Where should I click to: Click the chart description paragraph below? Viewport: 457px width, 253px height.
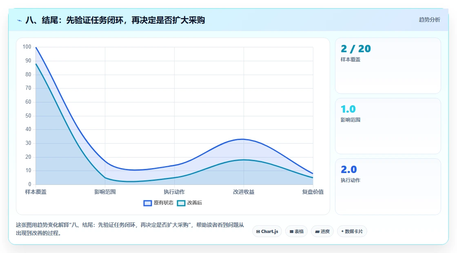click(x=130, y=229)
